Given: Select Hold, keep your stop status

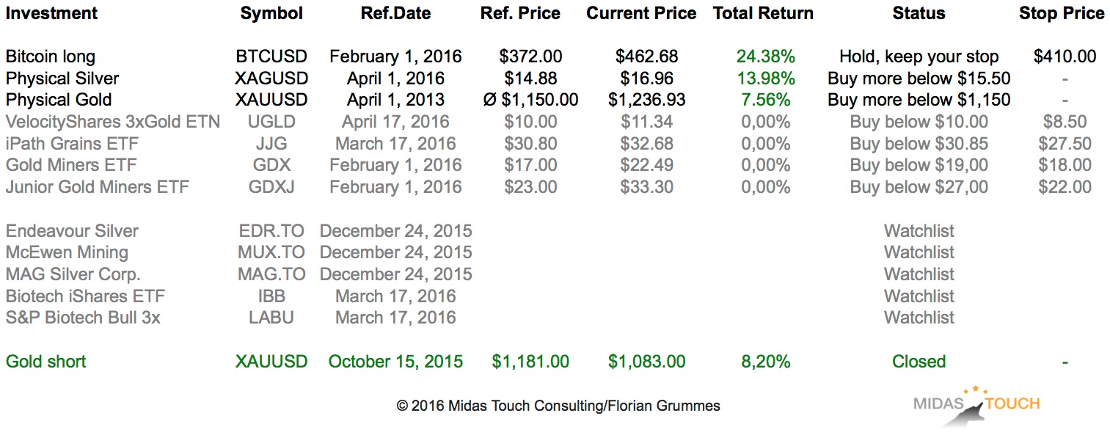Looking at the screenshot, I should [x=919, y=56].
